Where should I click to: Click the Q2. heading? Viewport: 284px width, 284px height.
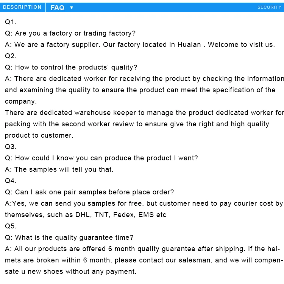coord(11,56)
